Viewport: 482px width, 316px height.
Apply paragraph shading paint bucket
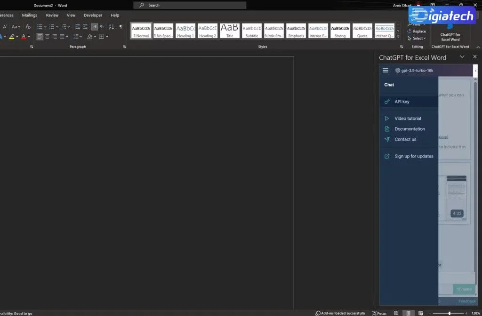89,37
